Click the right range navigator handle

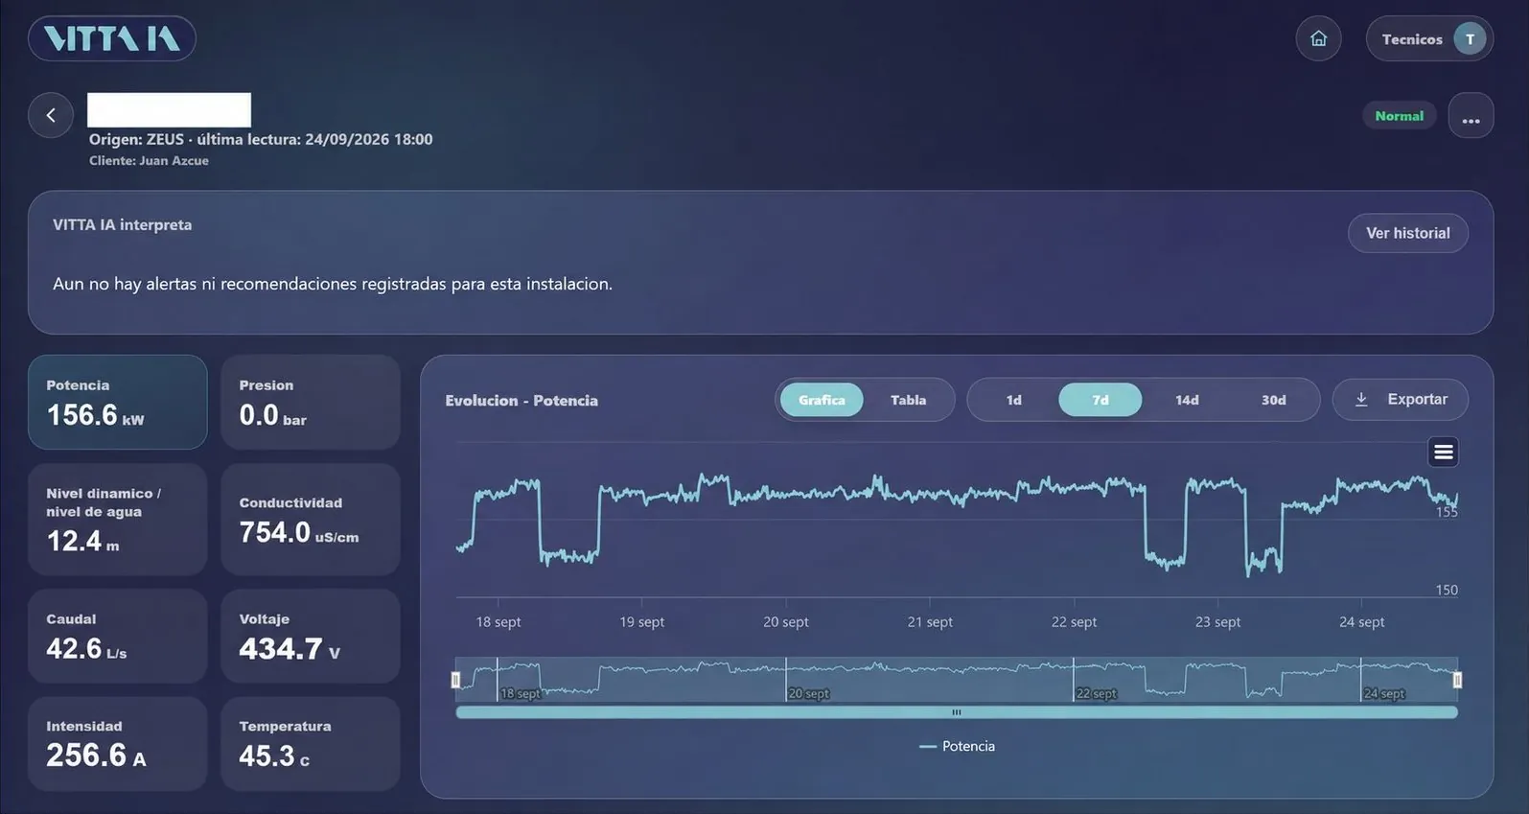point(1457,680)
